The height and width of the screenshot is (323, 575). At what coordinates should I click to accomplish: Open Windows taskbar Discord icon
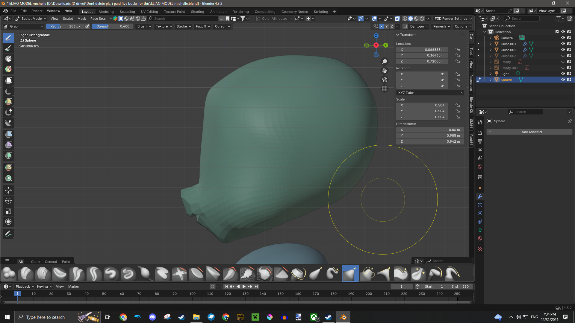(x=152, y=317)
